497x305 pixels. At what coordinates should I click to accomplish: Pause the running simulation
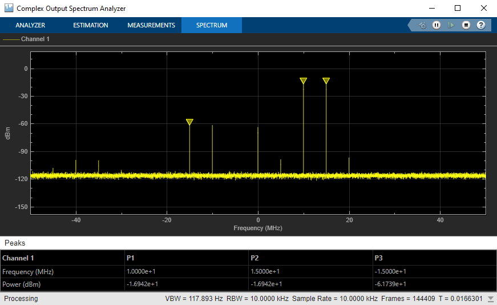437,25
